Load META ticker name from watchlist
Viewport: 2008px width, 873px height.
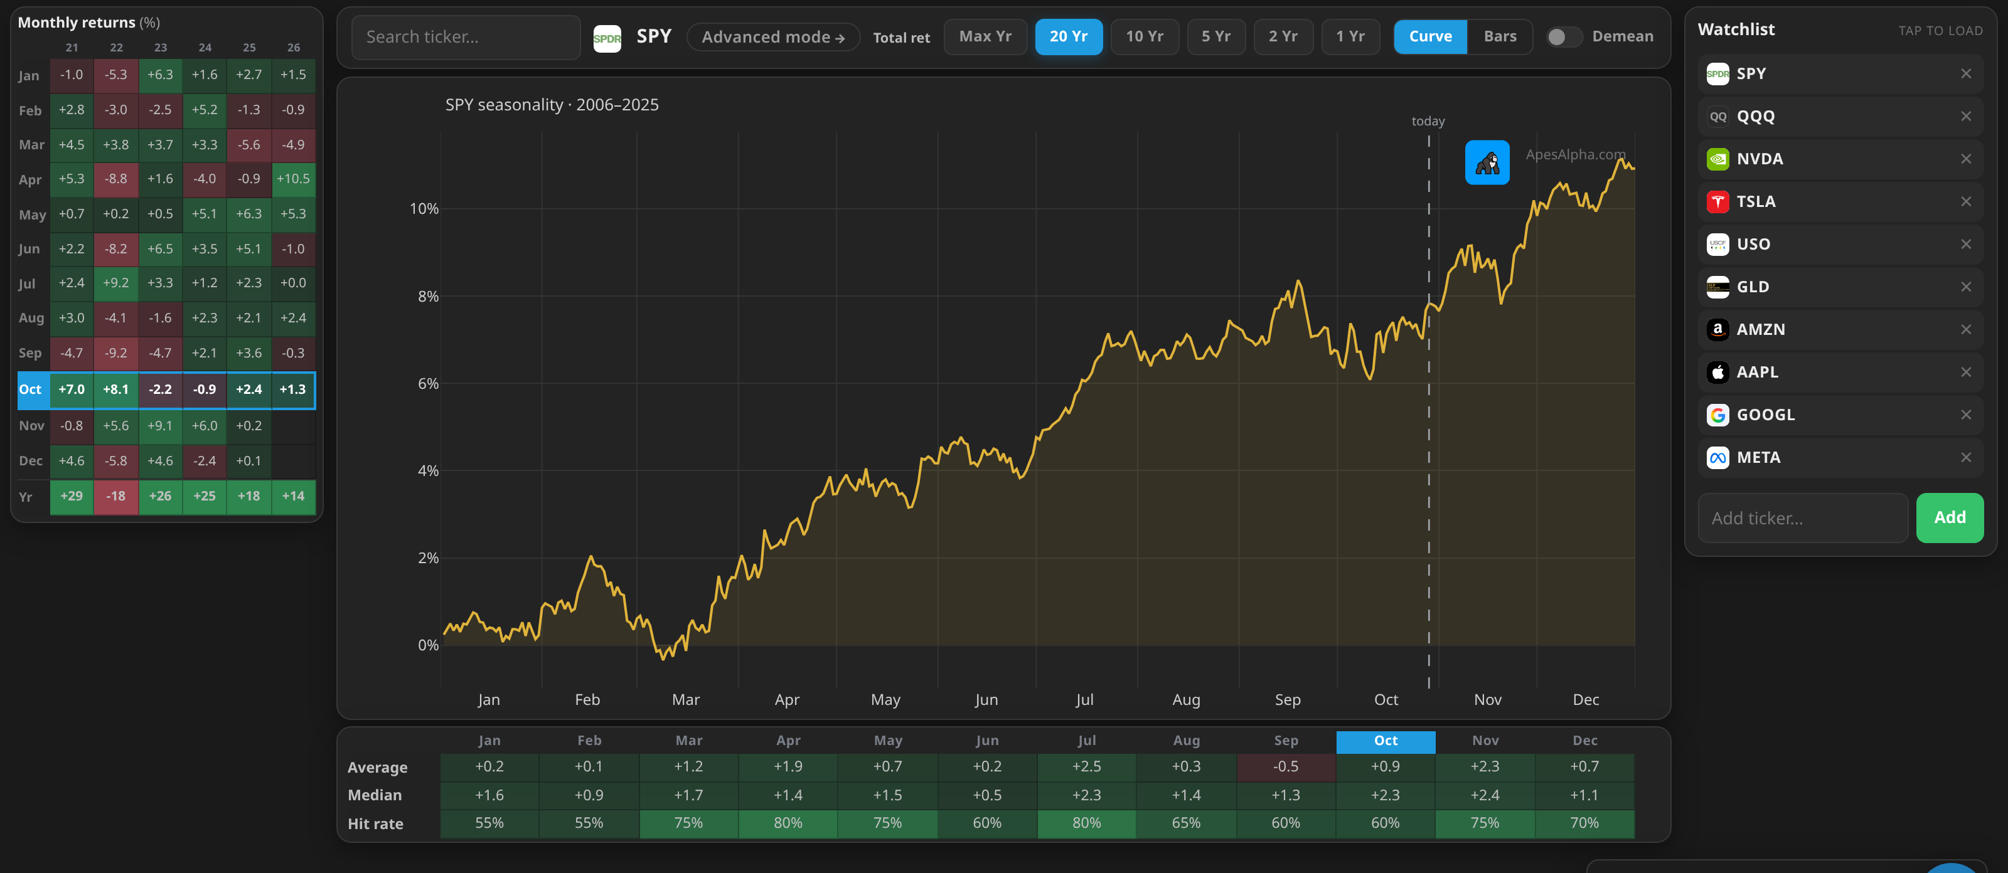click(1758, 458)
